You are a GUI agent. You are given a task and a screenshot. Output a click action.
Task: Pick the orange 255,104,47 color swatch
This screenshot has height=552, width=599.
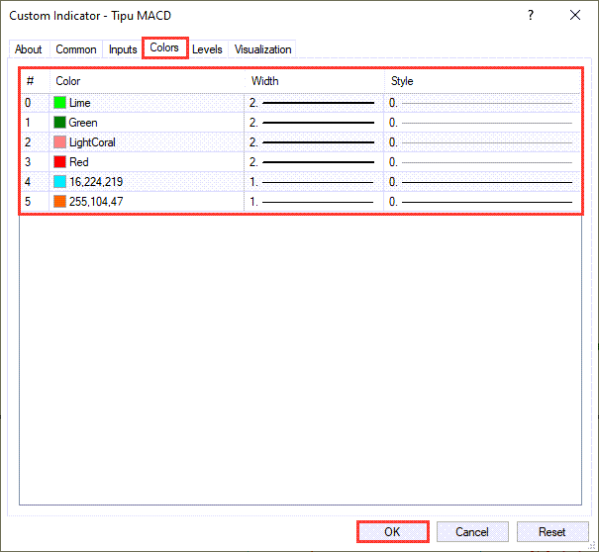[60, 202]
